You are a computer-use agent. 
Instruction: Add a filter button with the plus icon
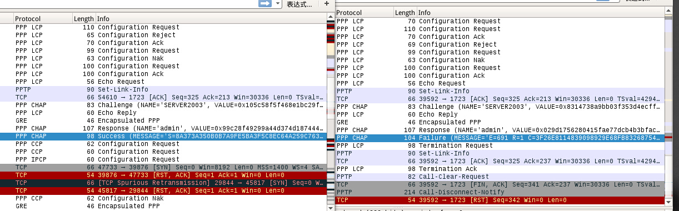pyautogui.click(x=326, y=4)
